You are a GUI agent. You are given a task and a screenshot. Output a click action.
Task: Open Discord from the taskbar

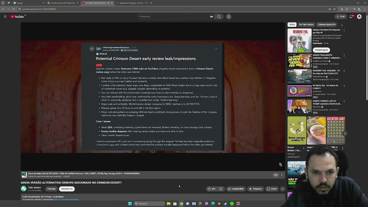(187, 204)
